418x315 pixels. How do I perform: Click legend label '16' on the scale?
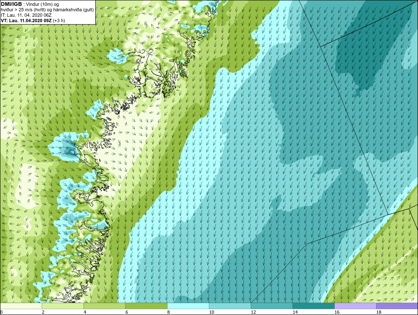(x=337, y=312)
